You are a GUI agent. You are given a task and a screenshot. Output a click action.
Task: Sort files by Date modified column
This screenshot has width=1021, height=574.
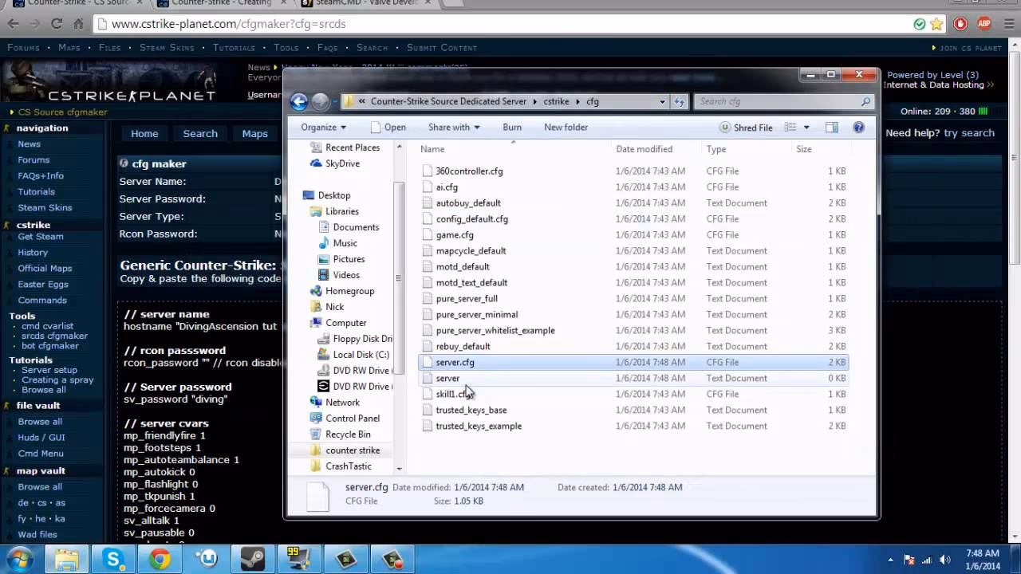click(644, 149)
